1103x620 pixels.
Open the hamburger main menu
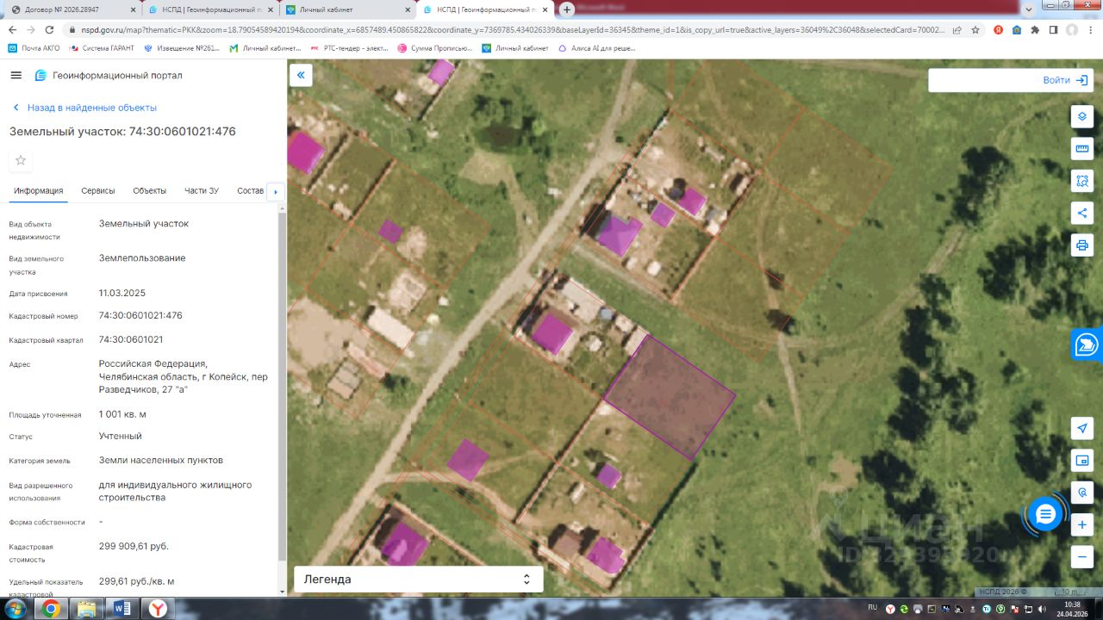click(x=16, y=76)
